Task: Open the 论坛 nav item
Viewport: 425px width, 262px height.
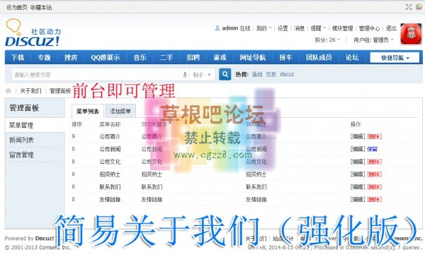Action: pyautogui.click(x=352, y=57)
